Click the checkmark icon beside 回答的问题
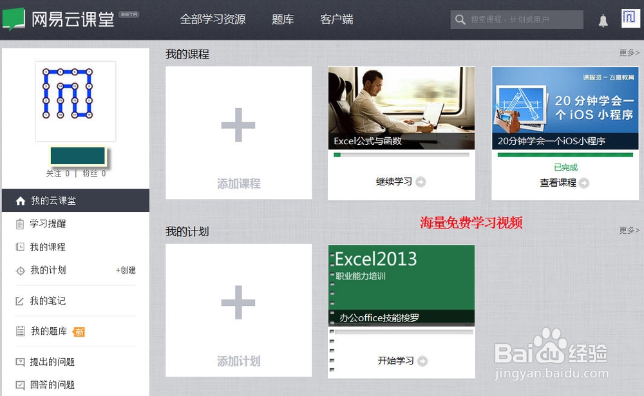The height and width of the screenshot is (396, 644). point(20,385)
